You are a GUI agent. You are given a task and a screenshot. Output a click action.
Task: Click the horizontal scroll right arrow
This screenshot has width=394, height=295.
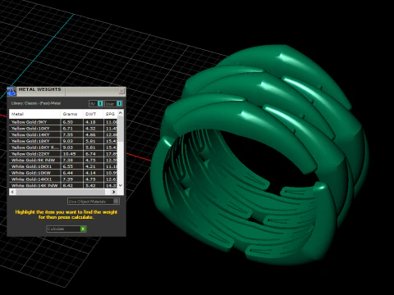[x=114, y=192]
